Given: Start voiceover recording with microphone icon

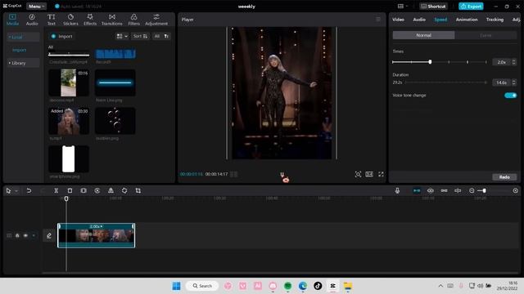Looking at the screenshot, I should click(397, 190).
